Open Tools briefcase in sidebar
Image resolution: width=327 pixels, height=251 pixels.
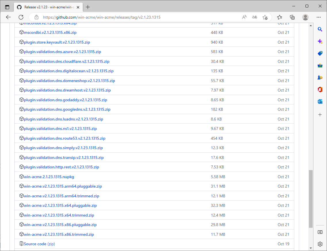(320, 66)
